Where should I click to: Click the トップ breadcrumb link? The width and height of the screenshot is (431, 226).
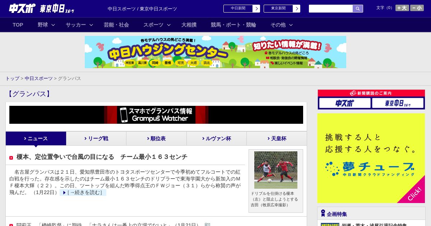tap(12, 78)
